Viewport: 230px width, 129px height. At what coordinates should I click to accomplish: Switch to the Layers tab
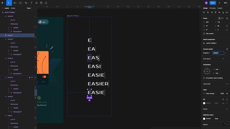[x=7, y=8]
